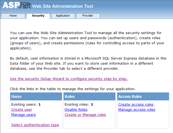Click the Create access rules link
This screenshot has height=133, width=173.
(136, 105)
